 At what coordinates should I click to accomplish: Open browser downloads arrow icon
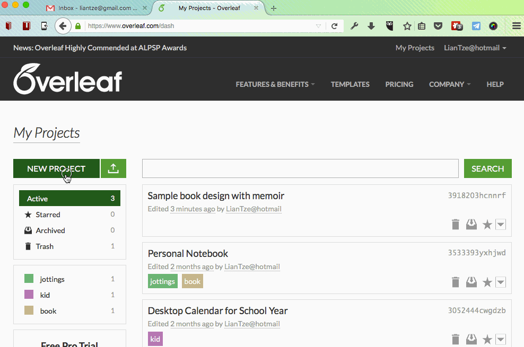pyautogui.click(x=371, y=25)
